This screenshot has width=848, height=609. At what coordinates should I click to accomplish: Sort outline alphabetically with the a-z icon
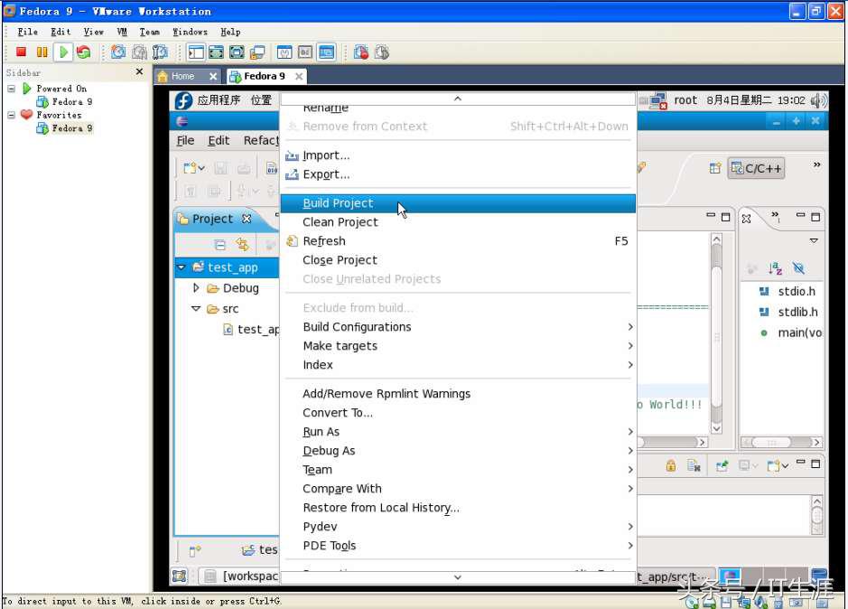pos(775,268)
